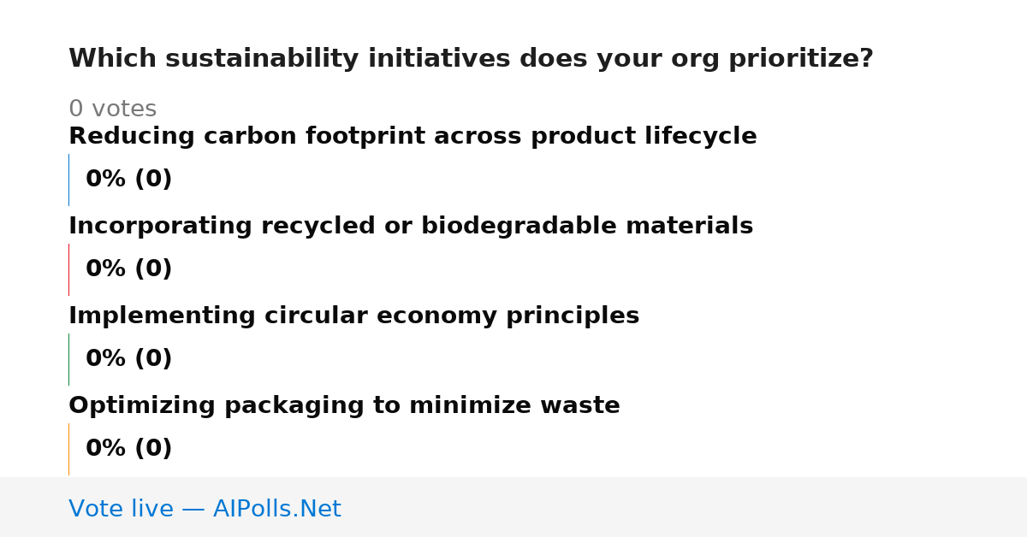The image size is (1027, 537).
Task: Click the red result bar for recycled materials
Action: (68, 269)
